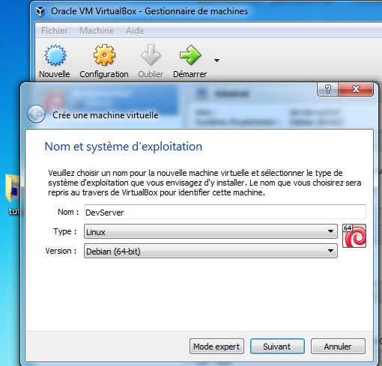
Task: Close the virtual machine creation dialog
Action: point(356,89)
